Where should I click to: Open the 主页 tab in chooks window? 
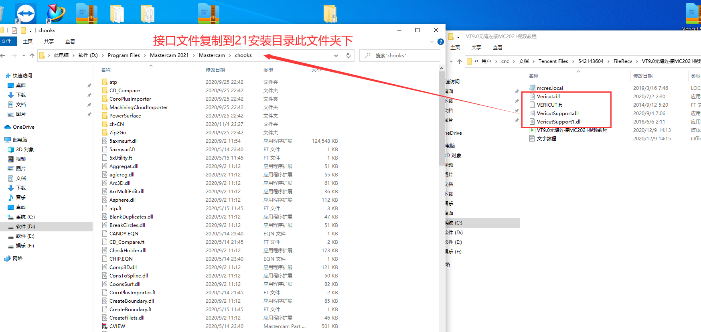pyautogui.click(x=28, y=42)
